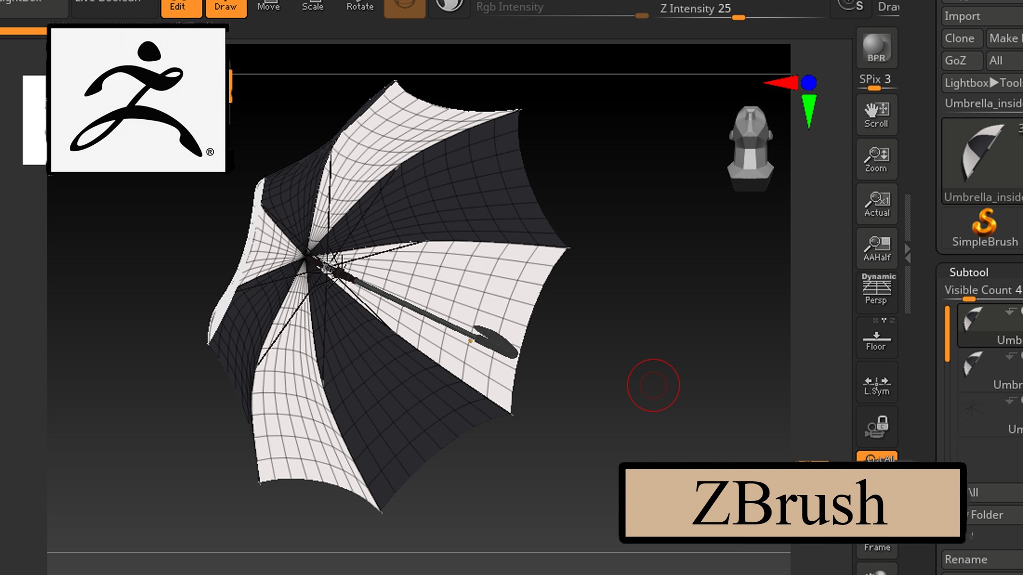Click the Actual size icon
The width and height of the screenshot is (1023, 575).
pyautogui.click(x=876, y=204)
